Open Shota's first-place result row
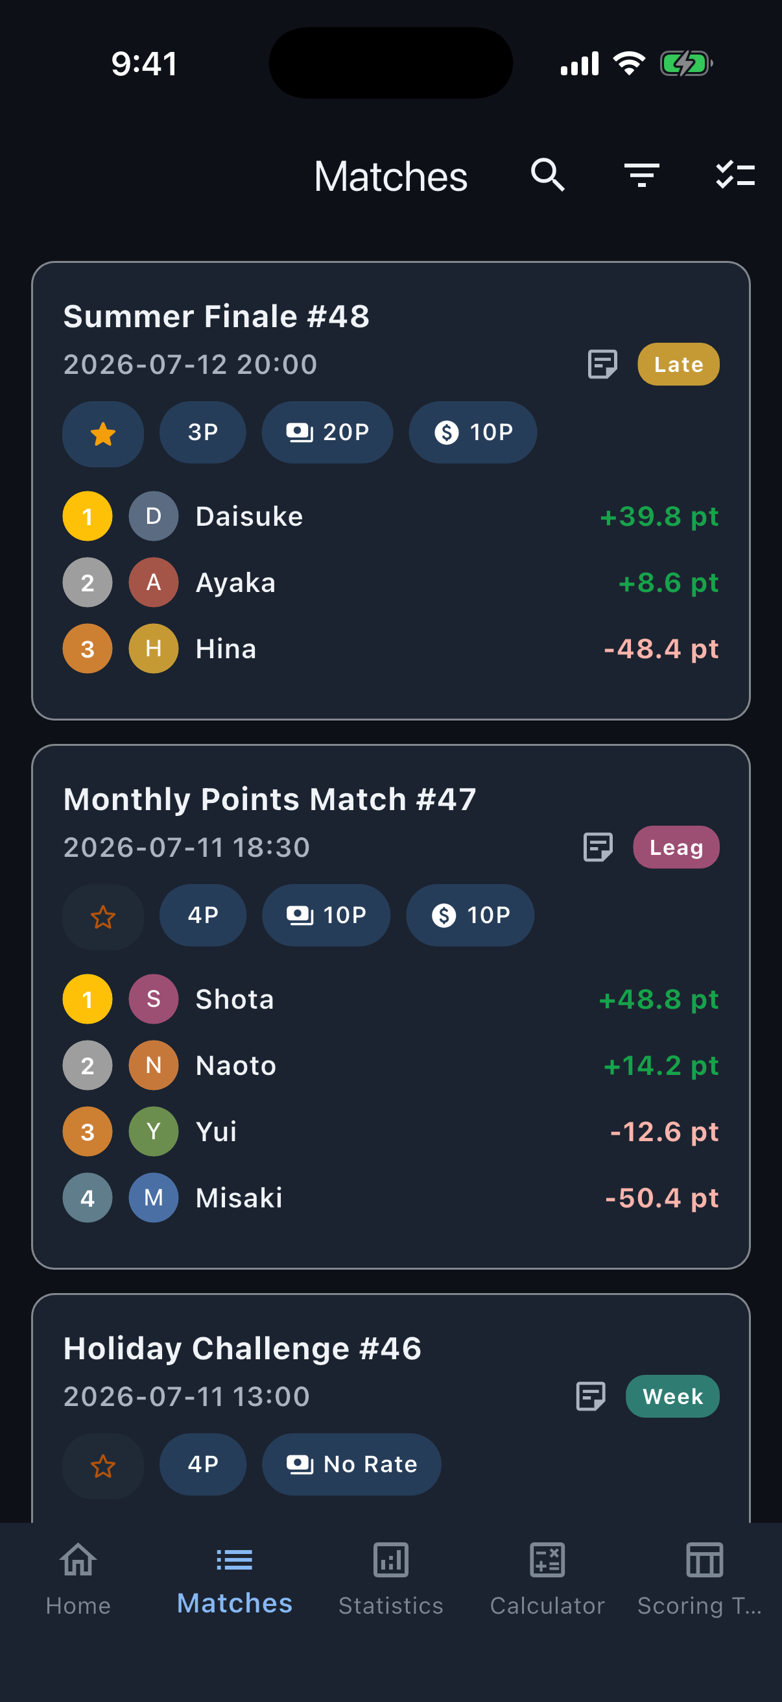This screenshot has height=1702, width=782. coord(390,999)
